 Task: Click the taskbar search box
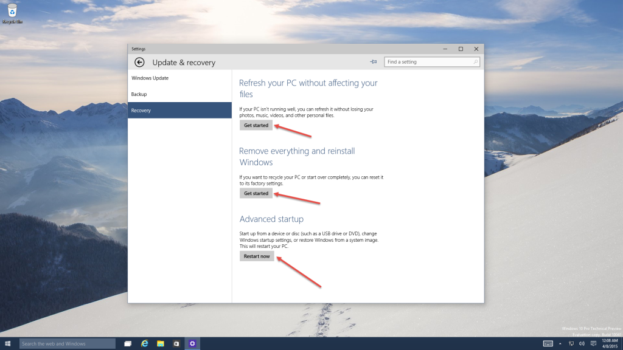point(67,344)
